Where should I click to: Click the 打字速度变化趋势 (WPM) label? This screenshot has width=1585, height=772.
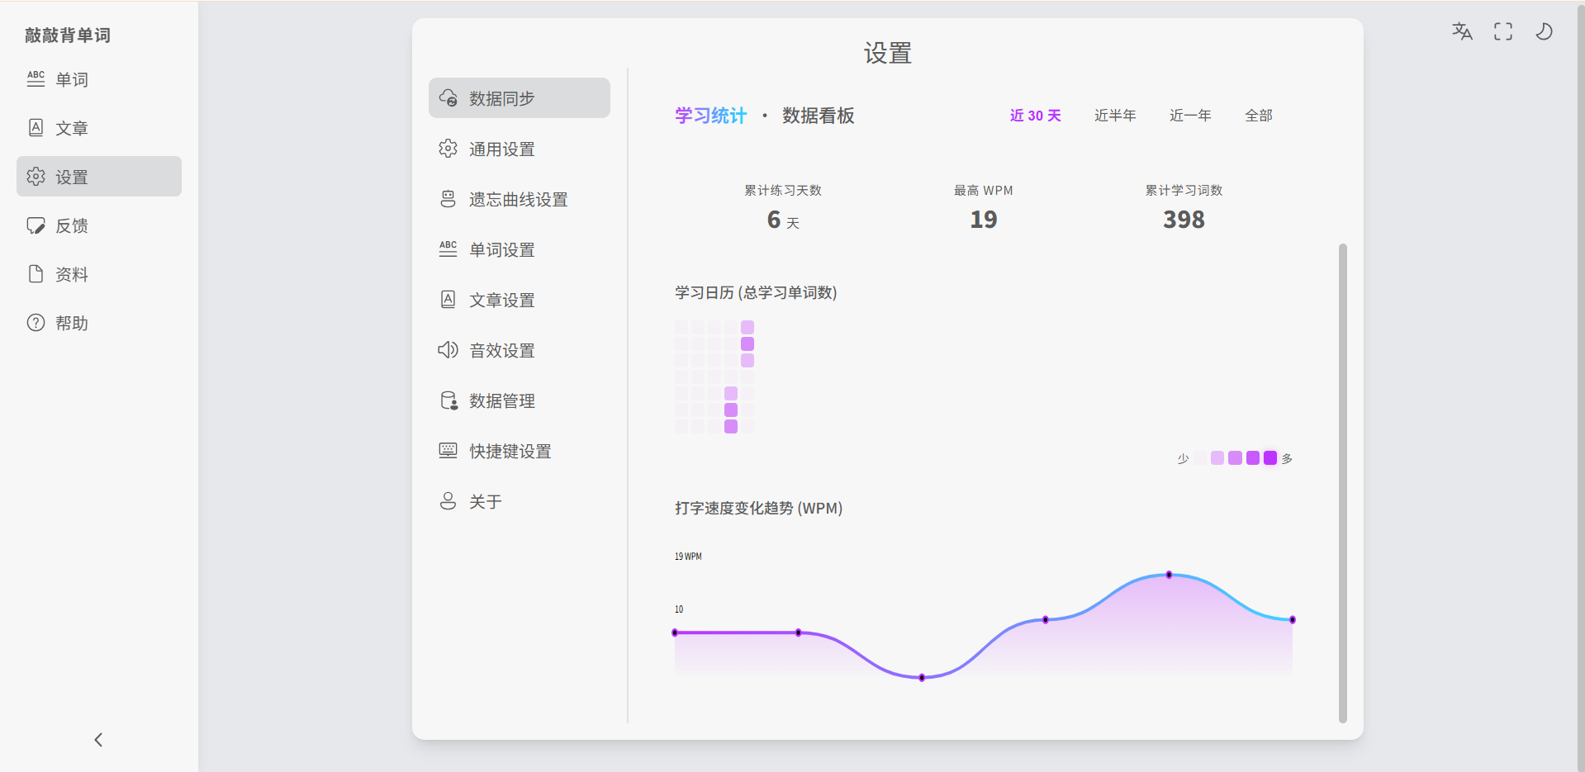pos(758,508)
